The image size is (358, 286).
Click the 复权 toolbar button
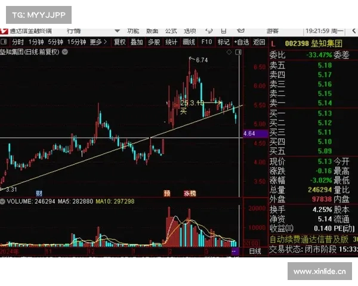pos(120,42)
